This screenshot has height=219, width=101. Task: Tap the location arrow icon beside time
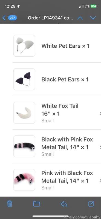click(x=18, y=6)
